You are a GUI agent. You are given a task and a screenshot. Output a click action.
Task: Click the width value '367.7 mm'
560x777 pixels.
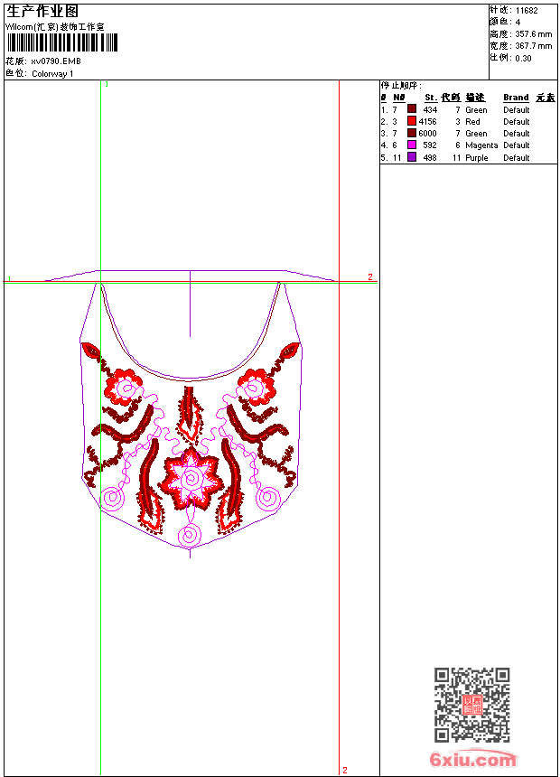coord(533,46)
